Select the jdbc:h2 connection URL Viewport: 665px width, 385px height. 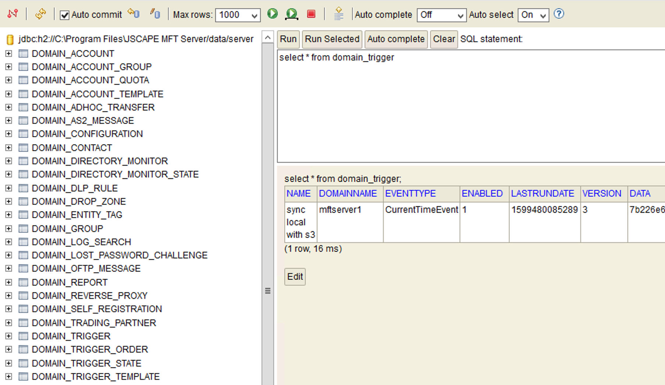click(136, 39)
